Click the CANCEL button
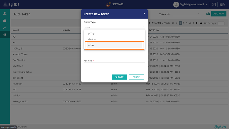Image resolution: width=229 pixels, height=129 pixels. (136, 77)
